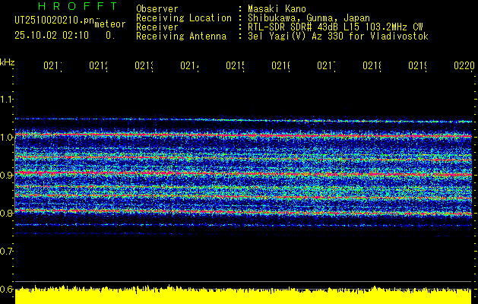Click the Observer label
Image resolution: width=478 pixels, height=304 pixels.
157,9
